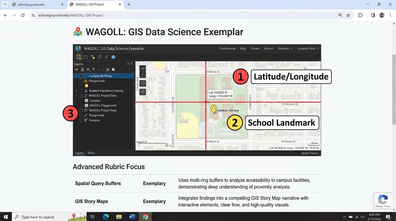Zoom out with the map minus button
Screen dimensions: 396x221
(x=142, y=75)
